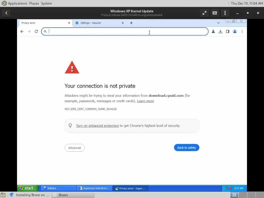Image resolution: width=264 pixels, height=198 pixels.
Task: Click the browser forward arrow
Action: (29, 31)
